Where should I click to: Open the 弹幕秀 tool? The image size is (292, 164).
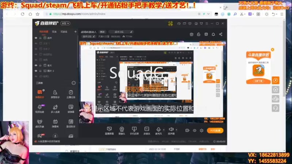[55, 123]
